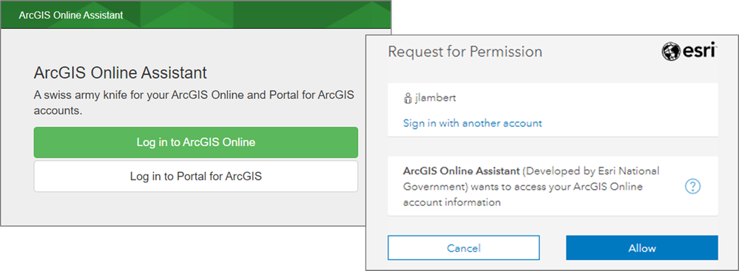739x271 pixels.
Task: Click the 'account information' text line
Action: [451, 203]
